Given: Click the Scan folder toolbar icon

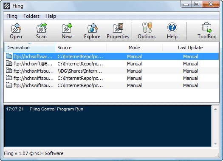Looking at the screenshot, I should click(41, 28).
